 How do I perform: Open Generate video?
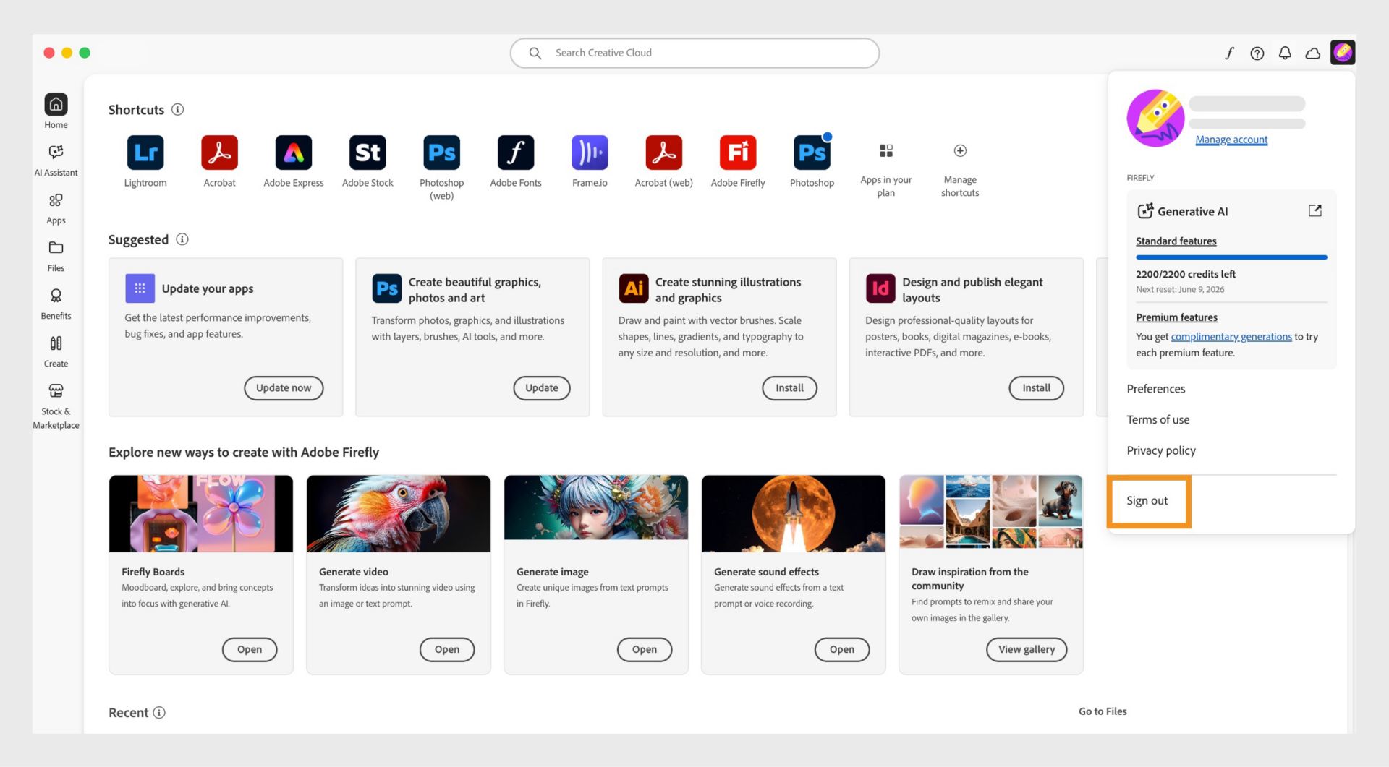click(447, 649)
